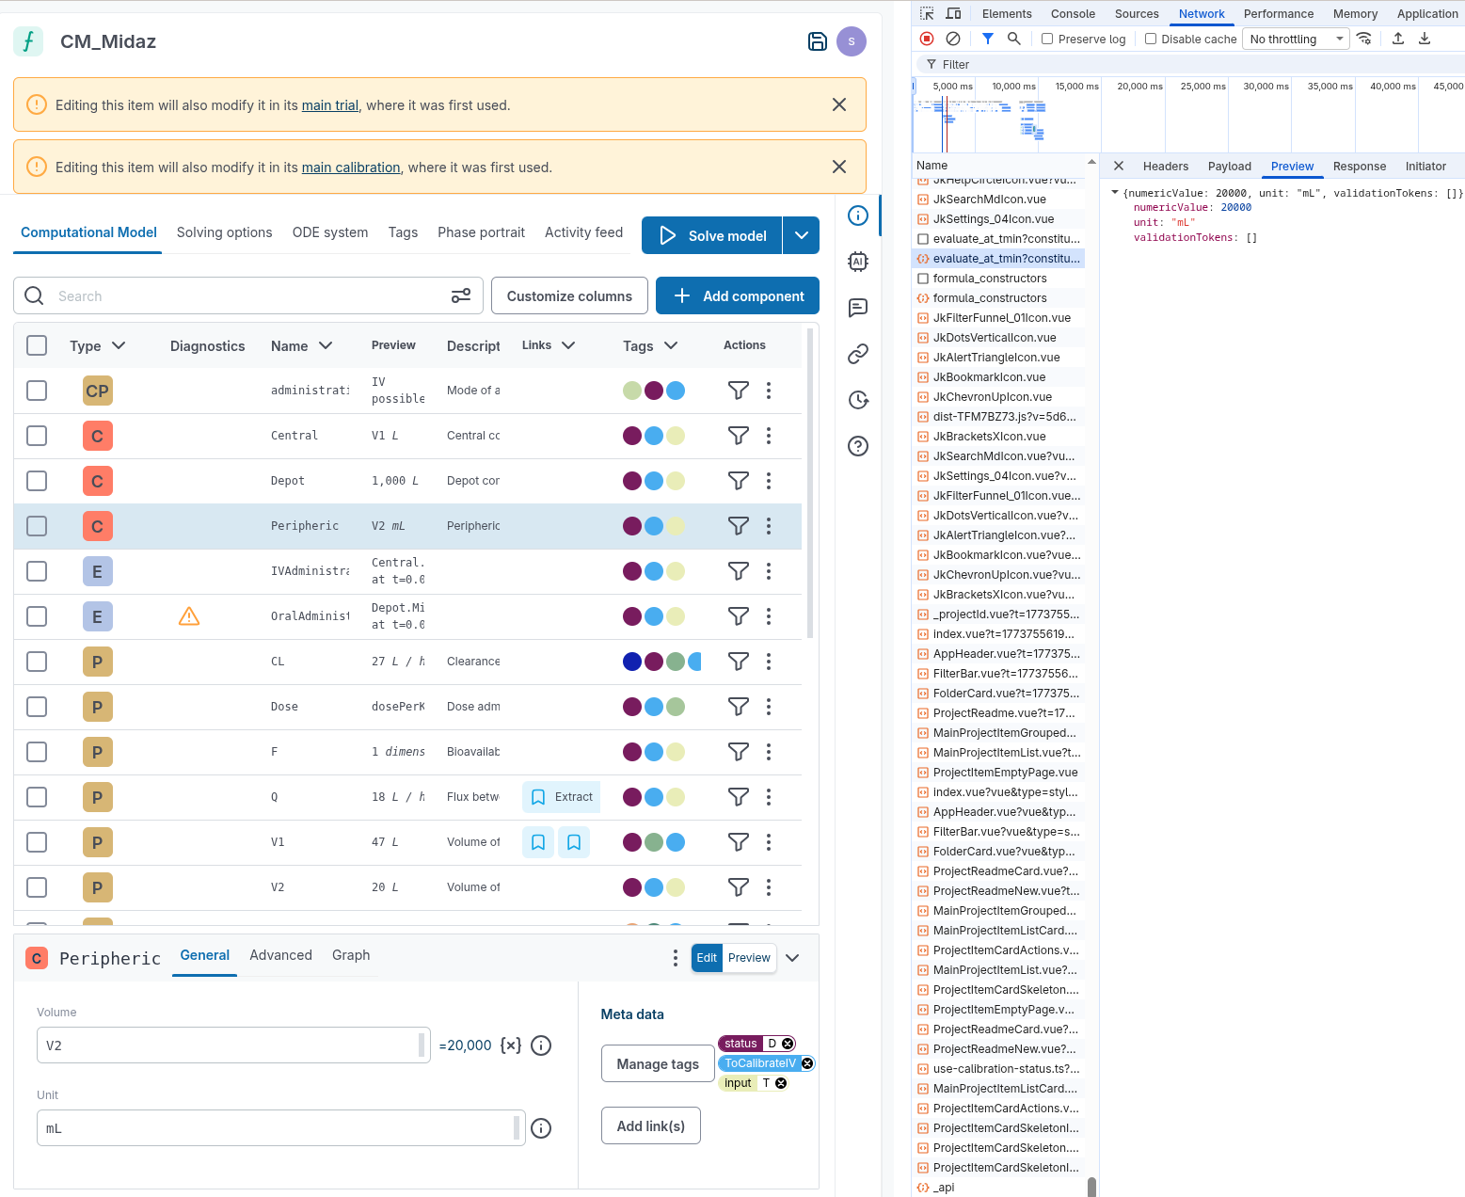Open the comments icon in the right sidebar
The image size is (1465, 1197).
(x=857, y=308)
